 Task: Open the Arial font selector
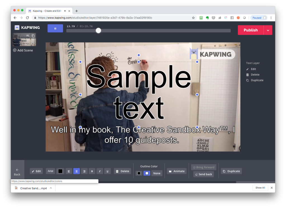tap(50, 171)
